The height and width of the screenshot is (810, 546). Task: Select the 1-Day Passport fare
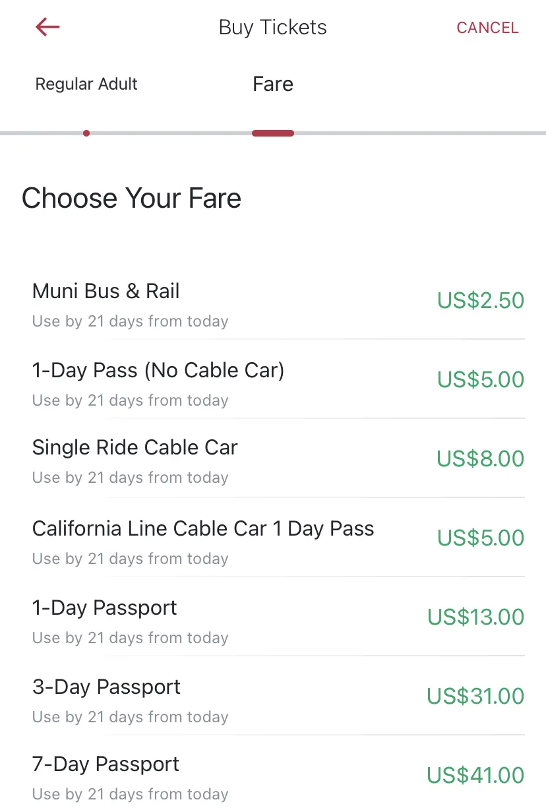tap(105, 607)
